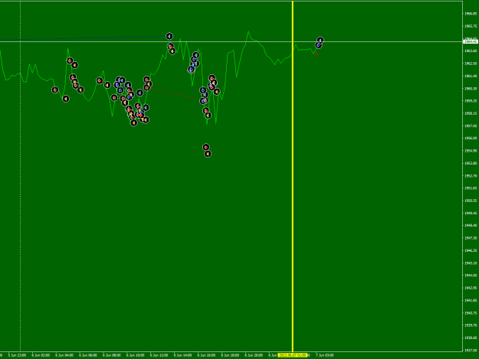Click the 1961.40 price scale label
Viewport: 479px width, 359px height.
point(471,76)
